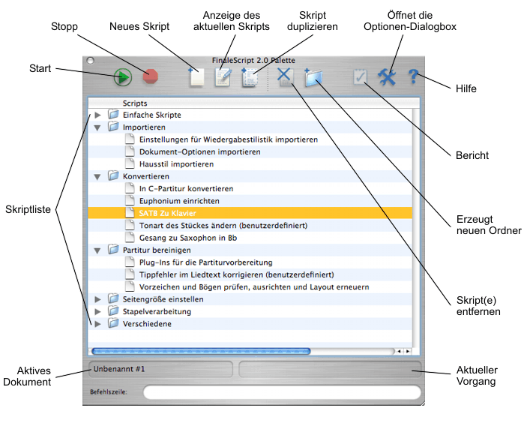Click the empty current operation status field
The width and height of the screenshot is (524, 426).
click(x=330, y=369)
